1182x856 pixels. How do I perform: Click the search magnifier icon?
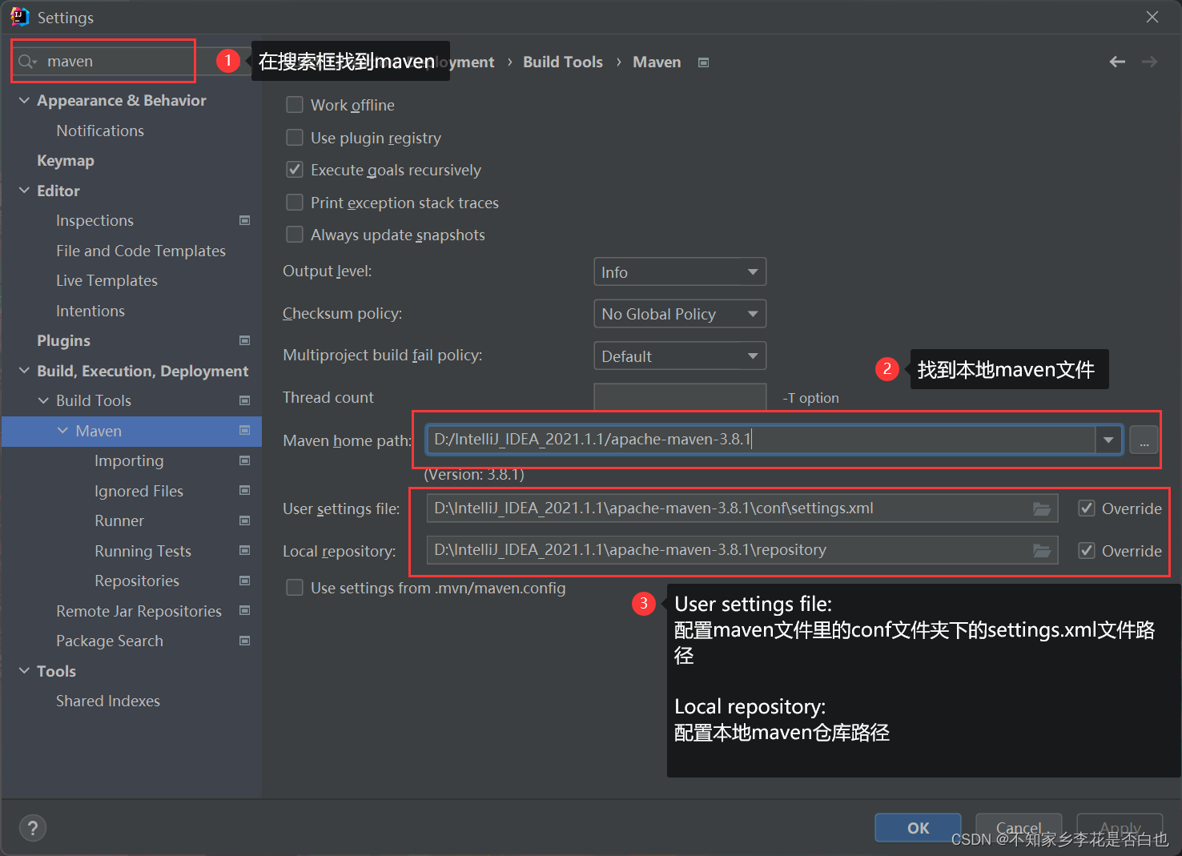coord(25,61)
